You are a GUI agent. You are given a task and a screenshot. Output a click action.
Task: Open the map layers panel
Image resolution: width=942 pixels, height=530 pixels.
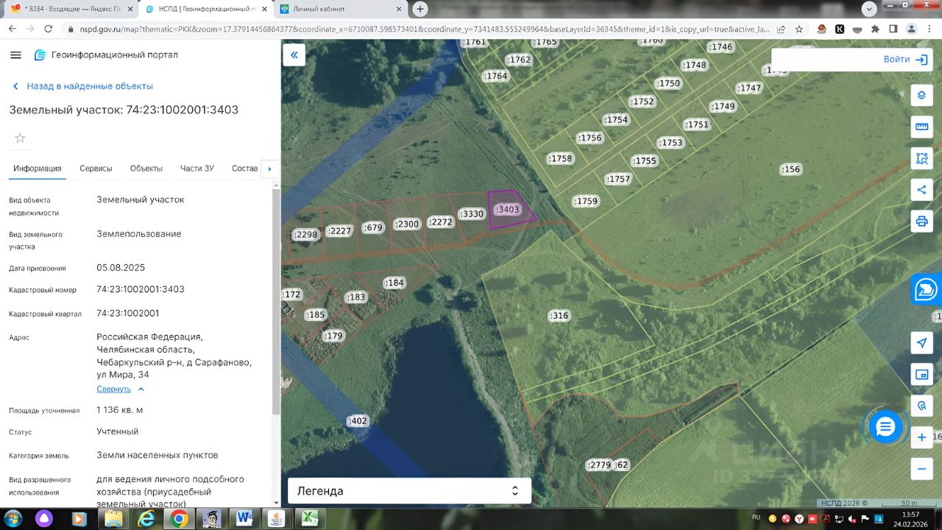tap(921, 96)
